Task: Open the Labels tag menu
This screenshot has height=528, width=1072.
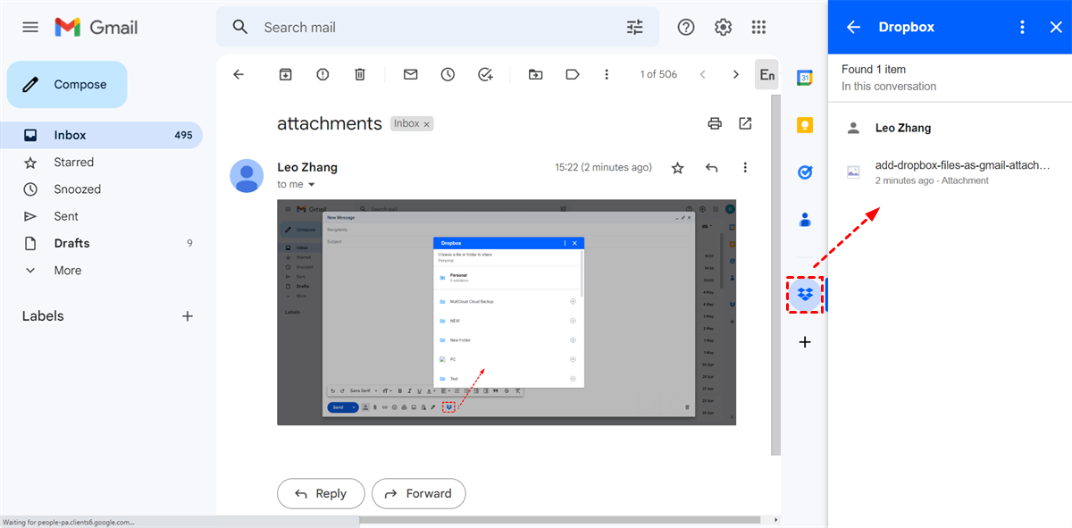Action: click(x=573, y=74)
